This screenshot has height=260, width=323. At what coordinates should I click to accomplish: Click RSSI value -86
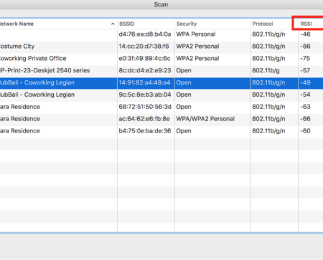pos(305,47)
